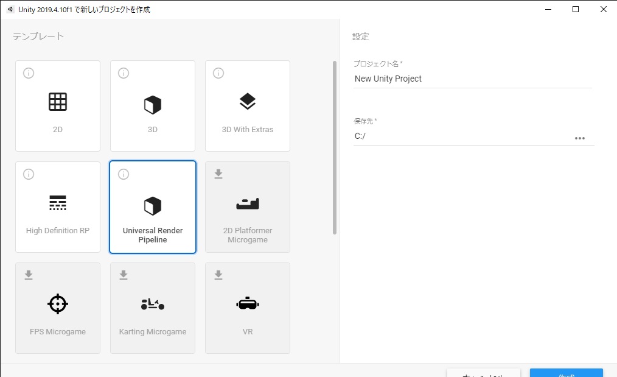Image resolution: width=617 pixels, height=377 pixels.
Task: Choose the Karting Microgame kart icon
Action: coord(153,304)
